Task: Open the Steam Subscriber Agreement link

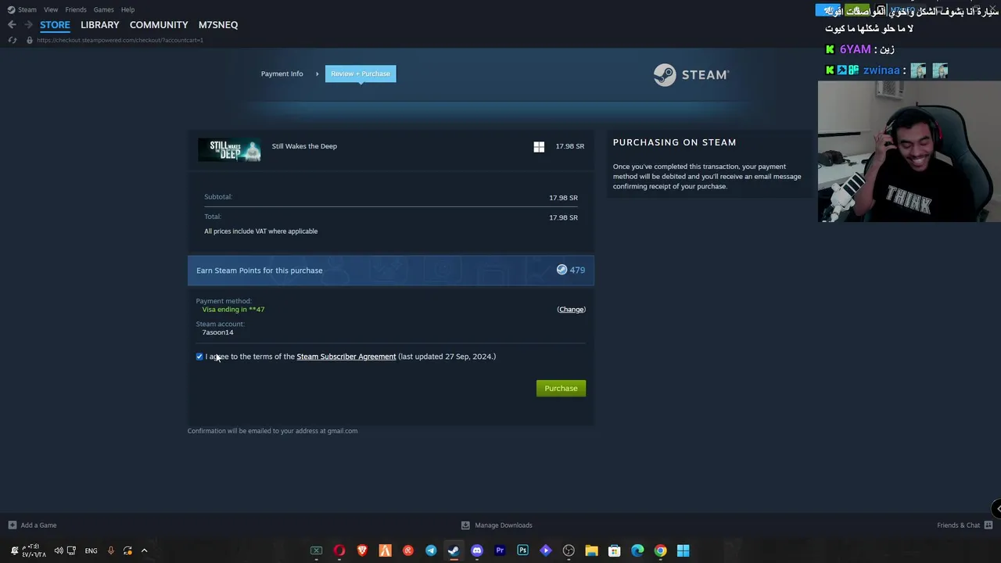Action: tap(346, 357)
